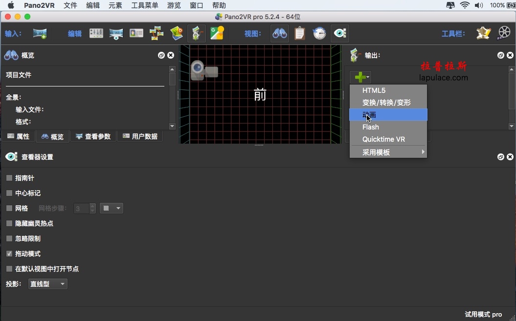Enable the 网格 checkbox

[9, 208]
